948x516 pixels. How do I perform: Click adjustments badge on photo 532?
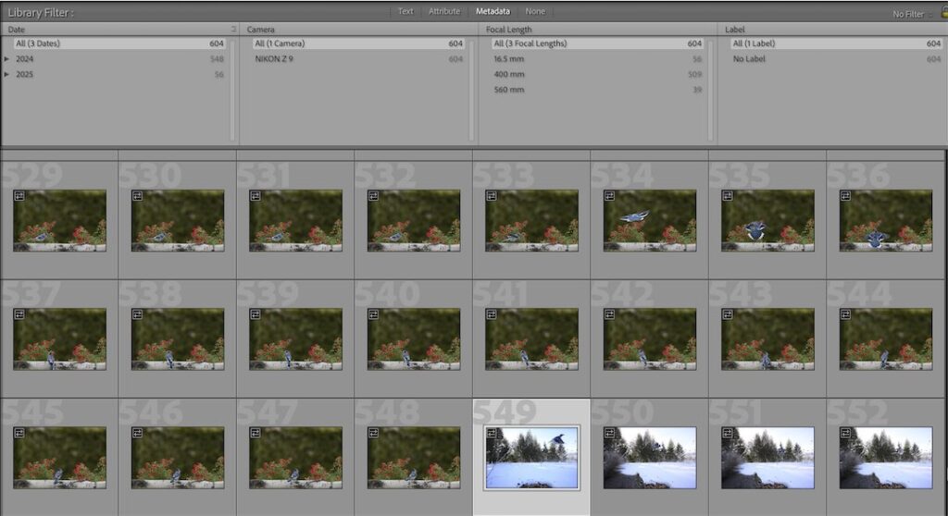pos(373,196)
